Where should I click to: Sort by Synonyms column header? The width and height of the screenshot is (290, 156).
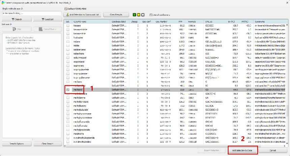[x=260, y=21]
